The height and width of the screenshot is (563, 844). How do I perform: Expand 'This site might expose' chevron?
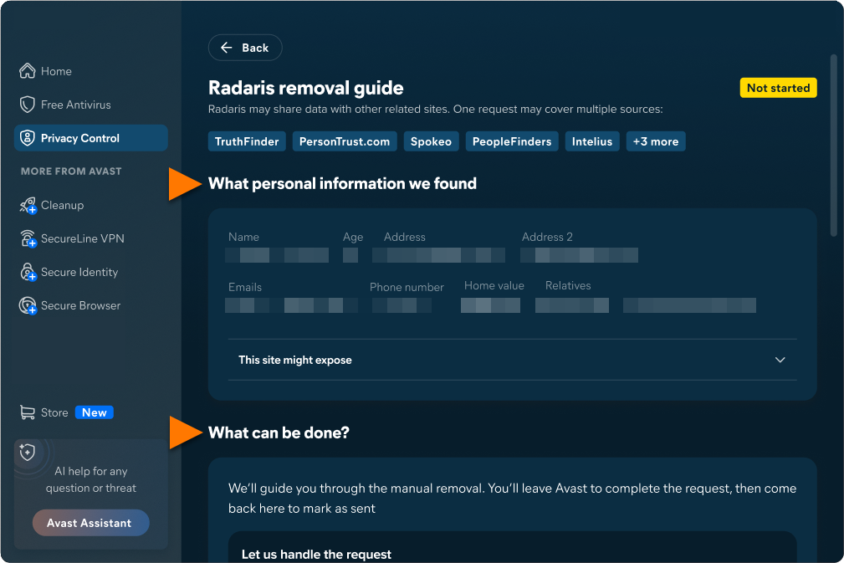(x=780, y=360)
